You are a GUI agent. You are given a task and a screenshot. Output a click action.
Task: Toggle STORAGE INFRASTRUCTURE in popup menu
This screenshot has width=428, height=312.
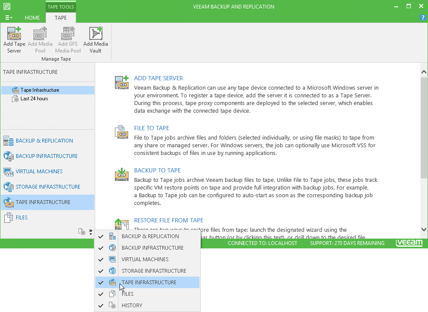coord(147,271)
